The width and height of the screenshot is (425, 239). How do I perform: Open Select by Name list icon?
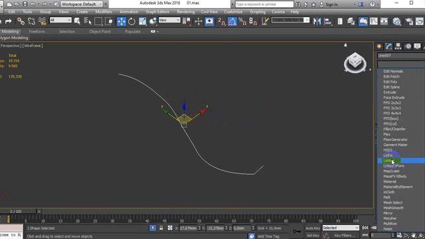click(x=88, y=21)
